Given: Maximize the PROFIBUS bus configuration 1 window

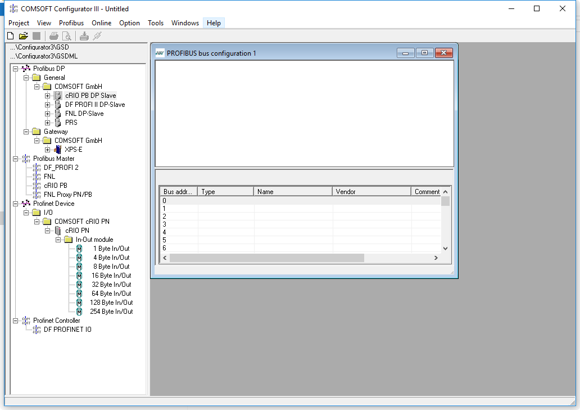Looking at the screenshot, I should pyautogui.click(x=425, y=53).
